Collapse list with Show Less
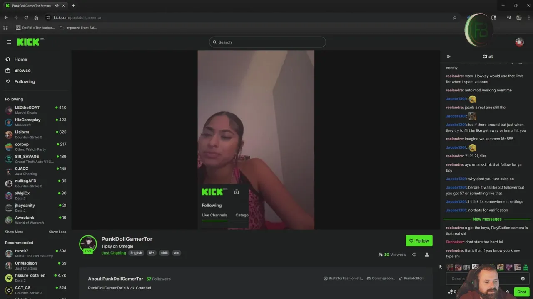 57,232
